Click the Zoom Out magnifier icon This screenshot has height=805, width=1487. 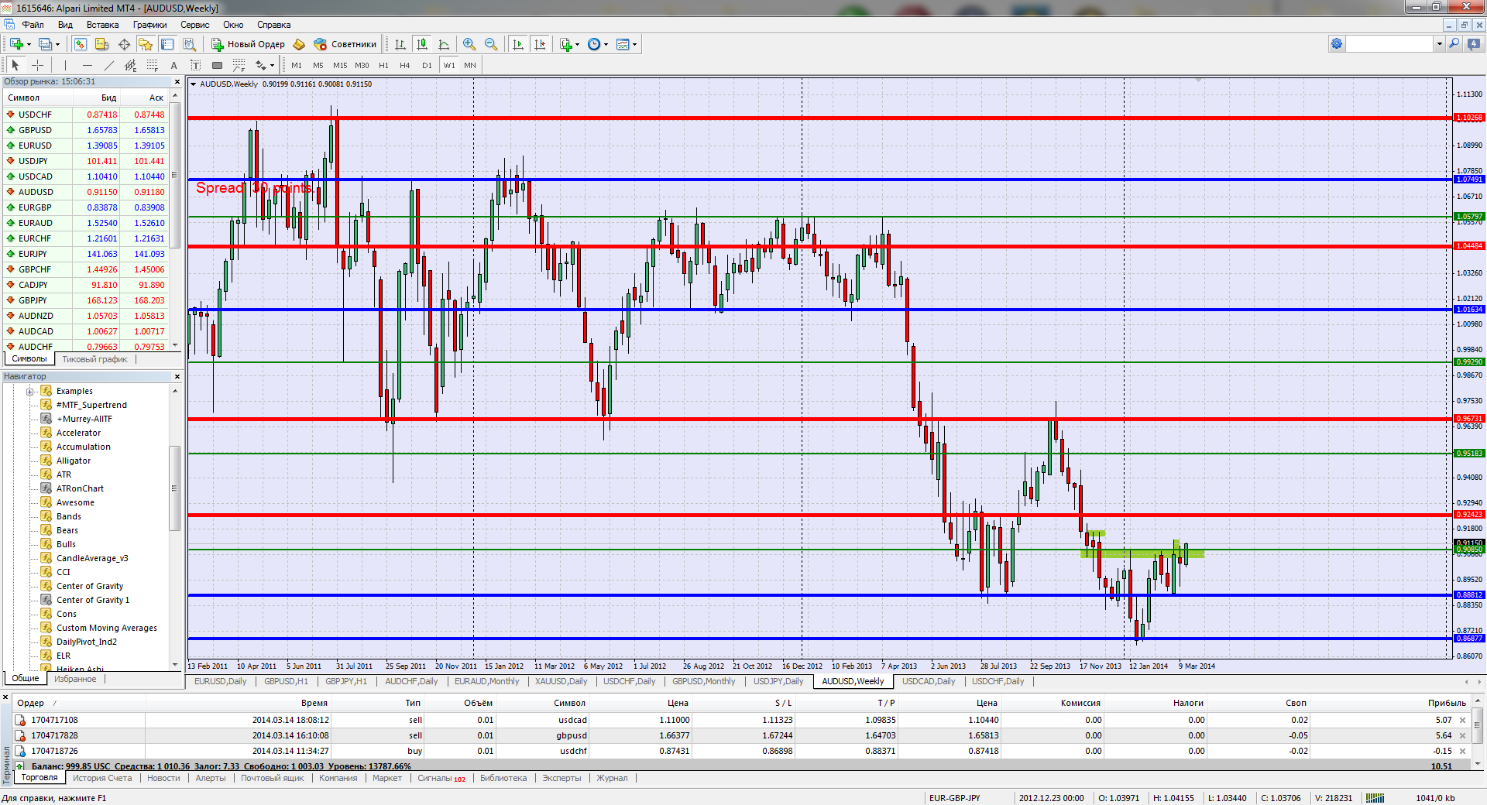490,44
